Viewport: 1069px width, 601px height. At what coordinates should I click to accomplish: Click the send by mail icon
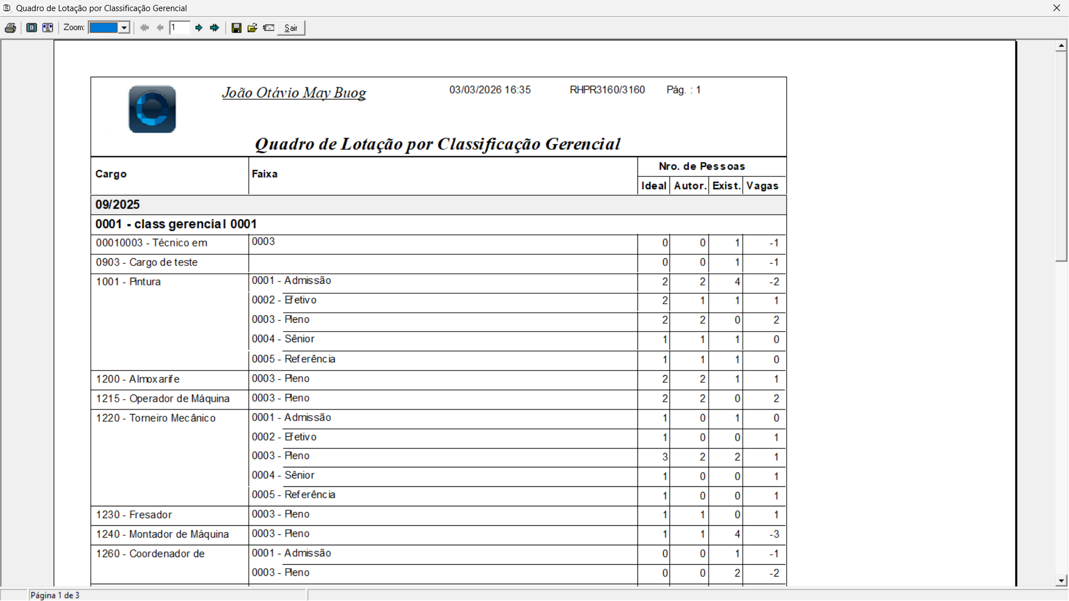coord(268,28)
